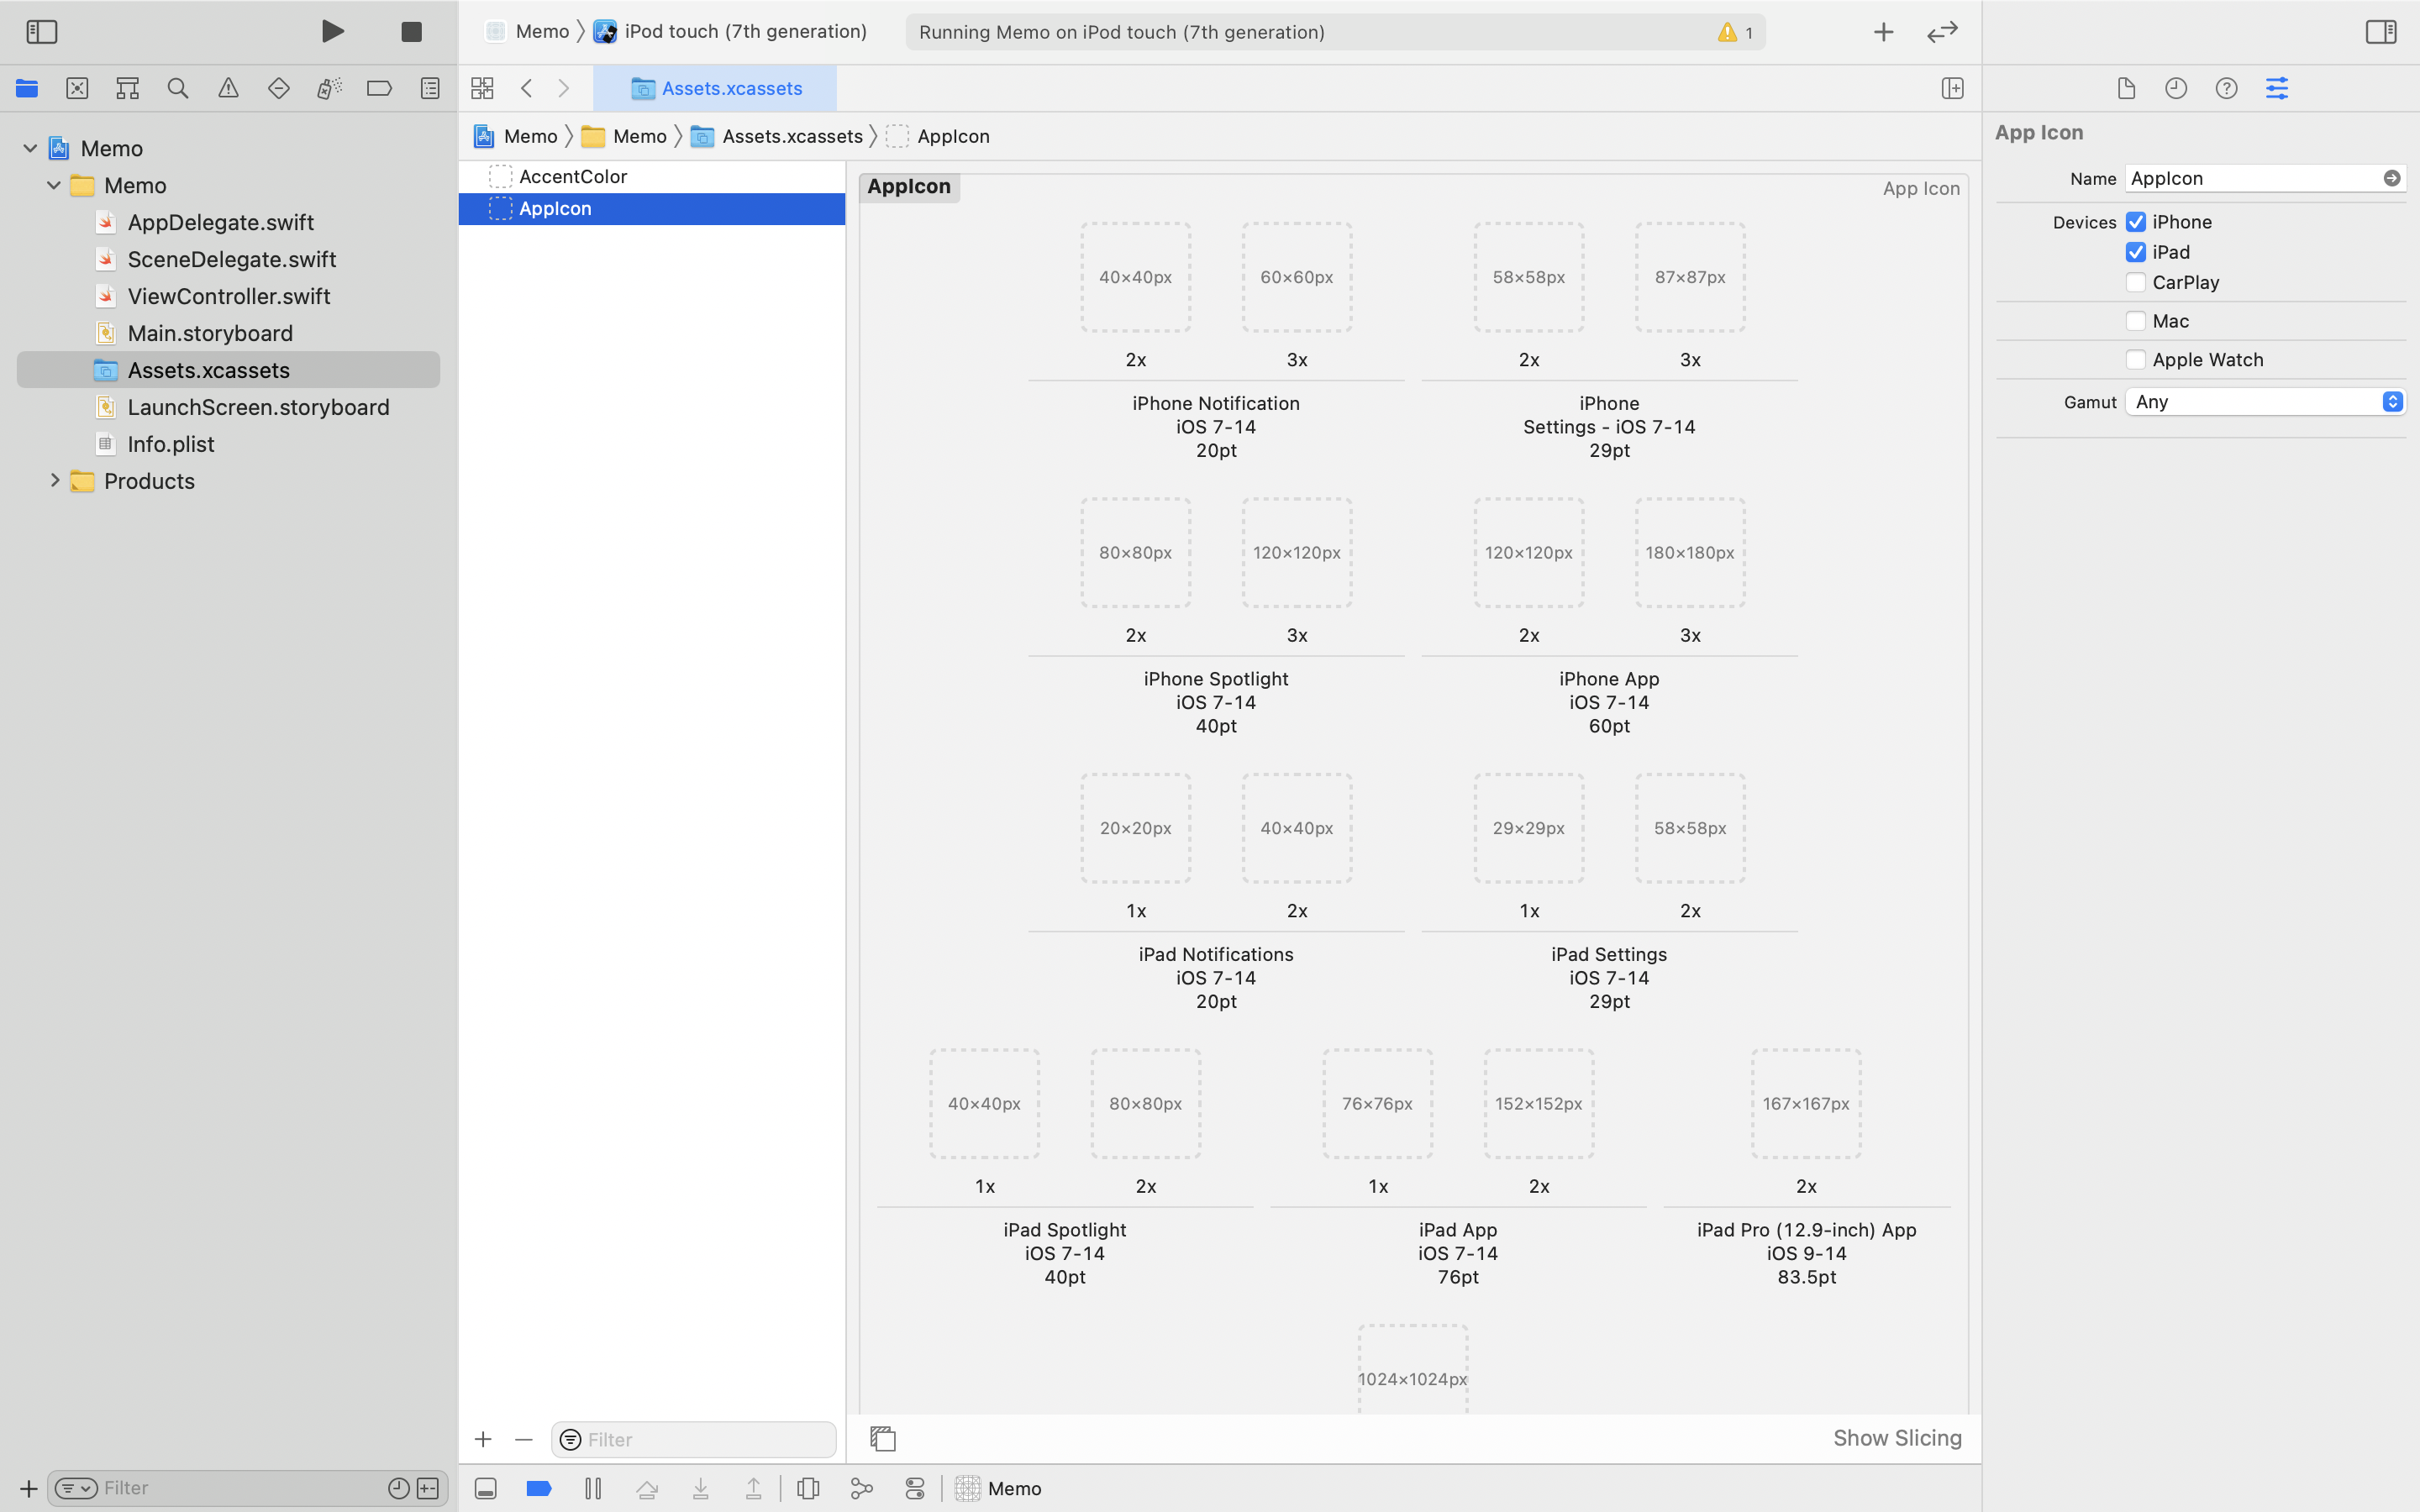Screen dimensions: 2420x1512
Task: Open the Issue navigator warning icon
Action: click(x=228, y=88)
